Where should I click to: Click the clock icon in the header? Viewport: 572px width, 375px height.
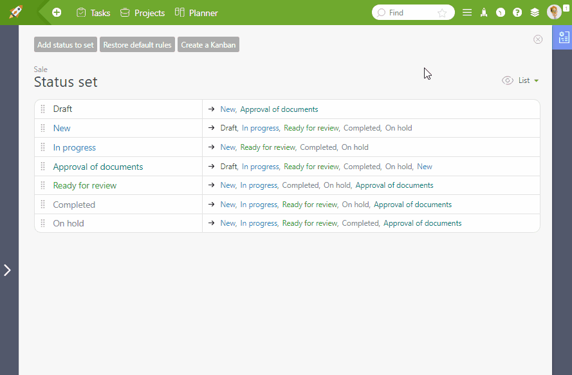pos(501,13)
